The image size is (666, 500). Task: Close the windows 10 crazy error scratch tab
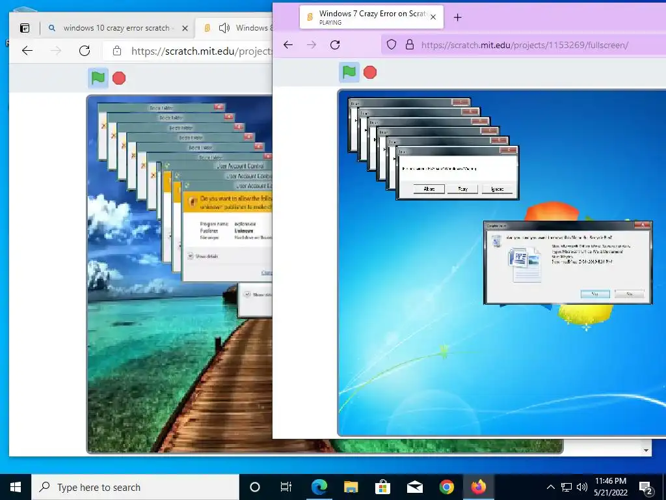tap(185, 28)
